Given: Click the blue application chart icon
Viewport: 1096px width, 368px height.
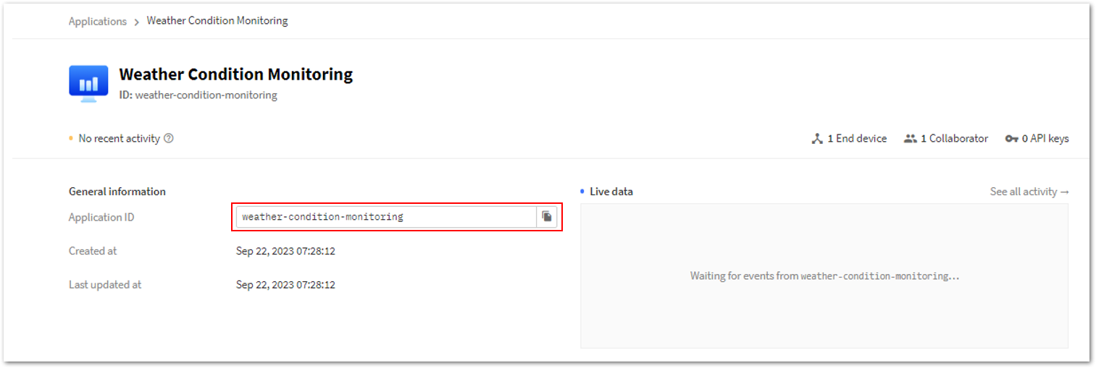Looking at the screenshot, I should coord(88,83).
